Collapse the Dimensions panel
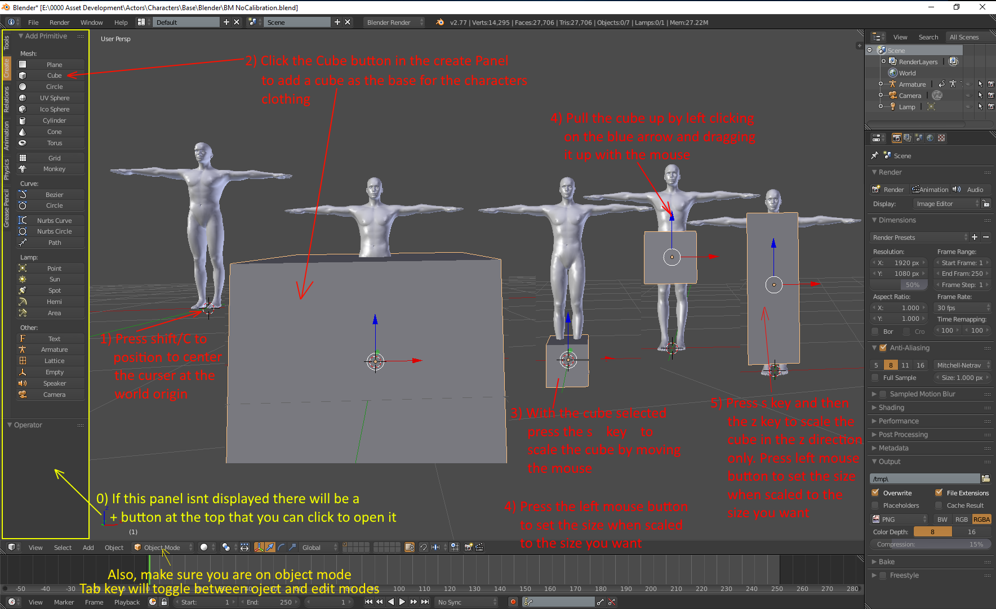The width and height of the screenshot is (996, 609). point(874,220)
